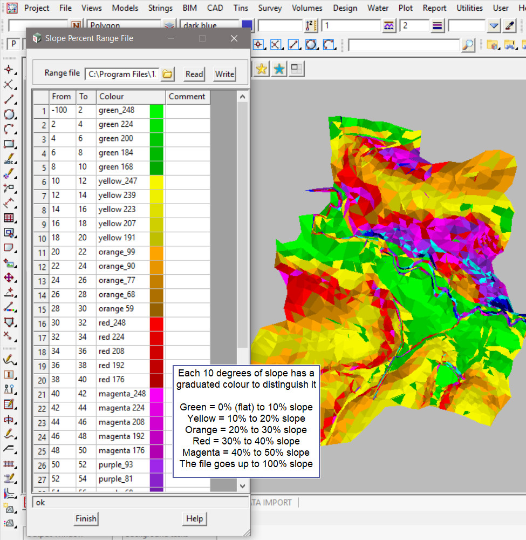Browse for range file with folder icon

pos(168,74)
